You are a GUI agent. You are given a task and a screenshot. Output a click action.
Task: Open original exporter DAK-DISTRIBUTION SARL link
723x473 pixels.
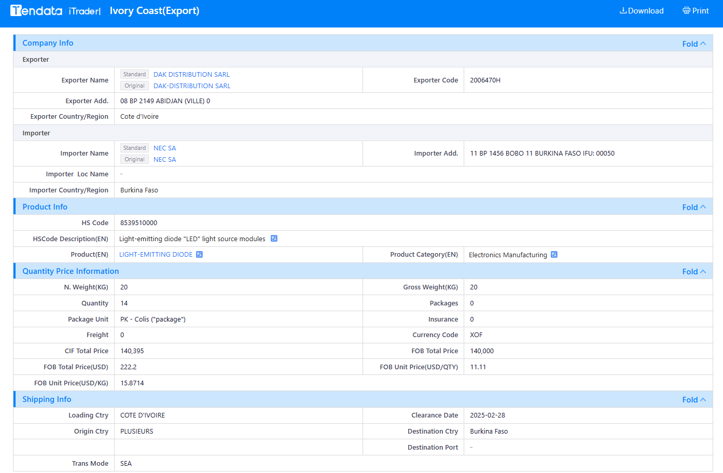click(192, 86)
